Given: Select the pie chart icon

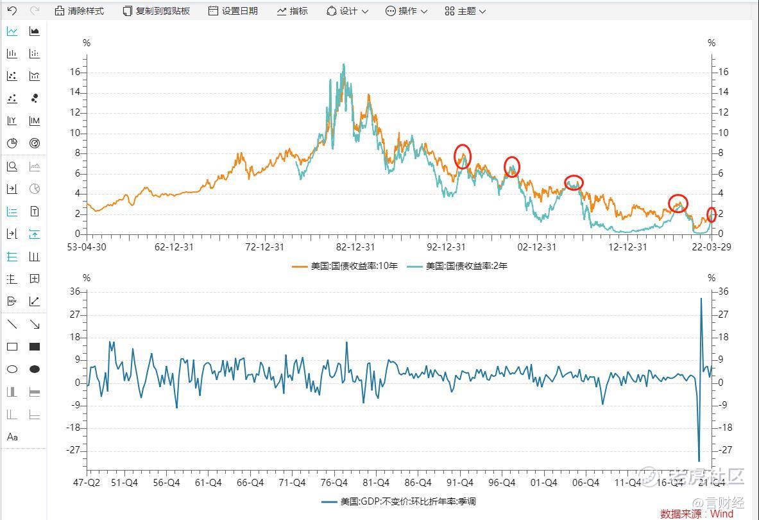Looking at the screenshot, I should 12,143.
